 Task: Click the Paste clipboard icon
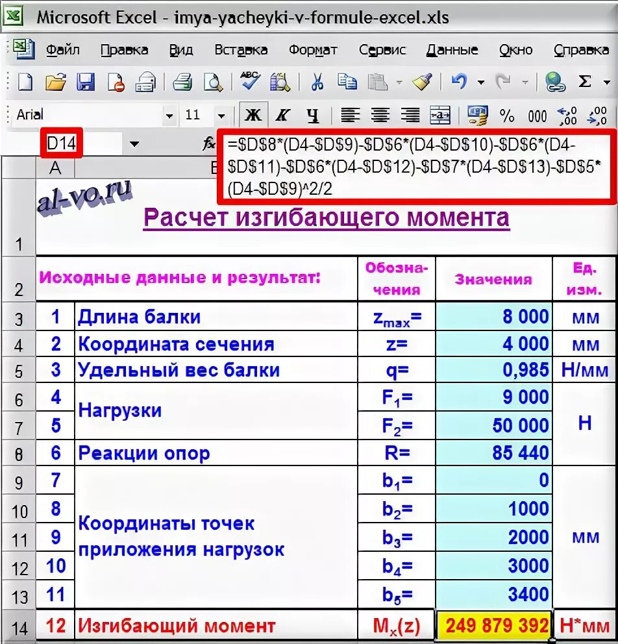[x=377, y=81]
